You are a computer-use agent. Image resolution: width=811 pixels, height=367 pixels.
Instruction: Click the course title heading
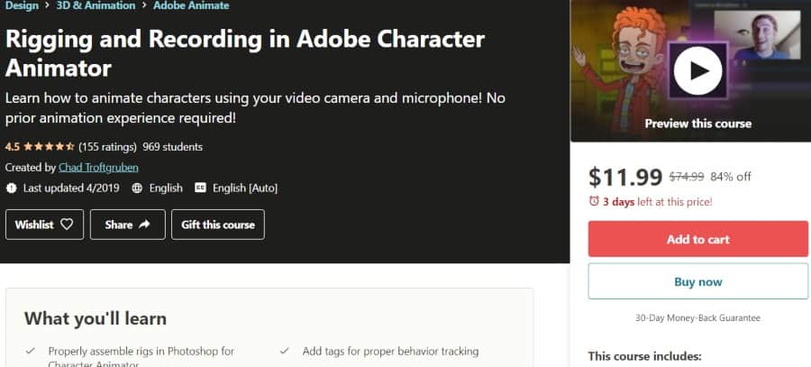(244, 53)
